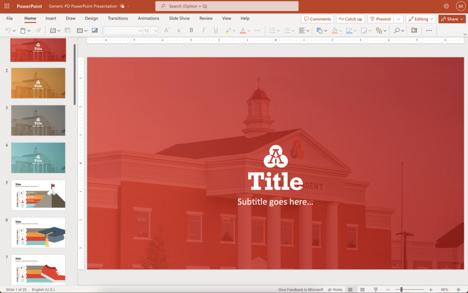Open the Settings gear icon
Screen dimensions: 468x293
[x=446, y=6]
